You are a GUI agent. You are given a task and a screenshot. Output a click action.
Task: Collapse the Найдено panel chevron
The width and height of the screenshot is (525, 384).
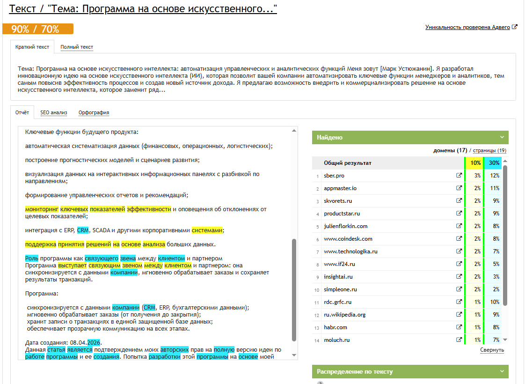tap(502, 137)
